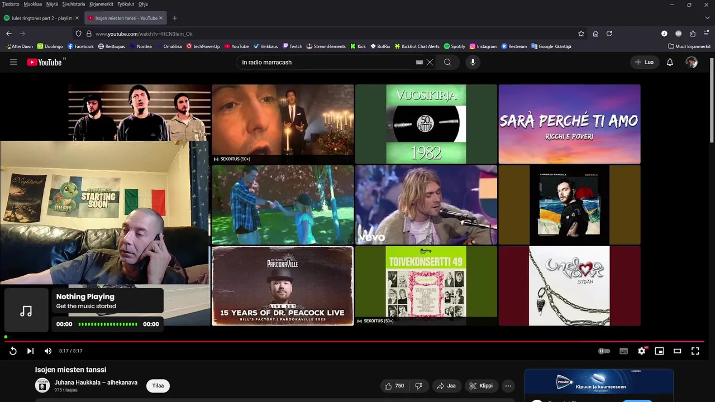
Task: Open the 15 Years of Dr. Peacock Live video
Action: click(282, 286)
